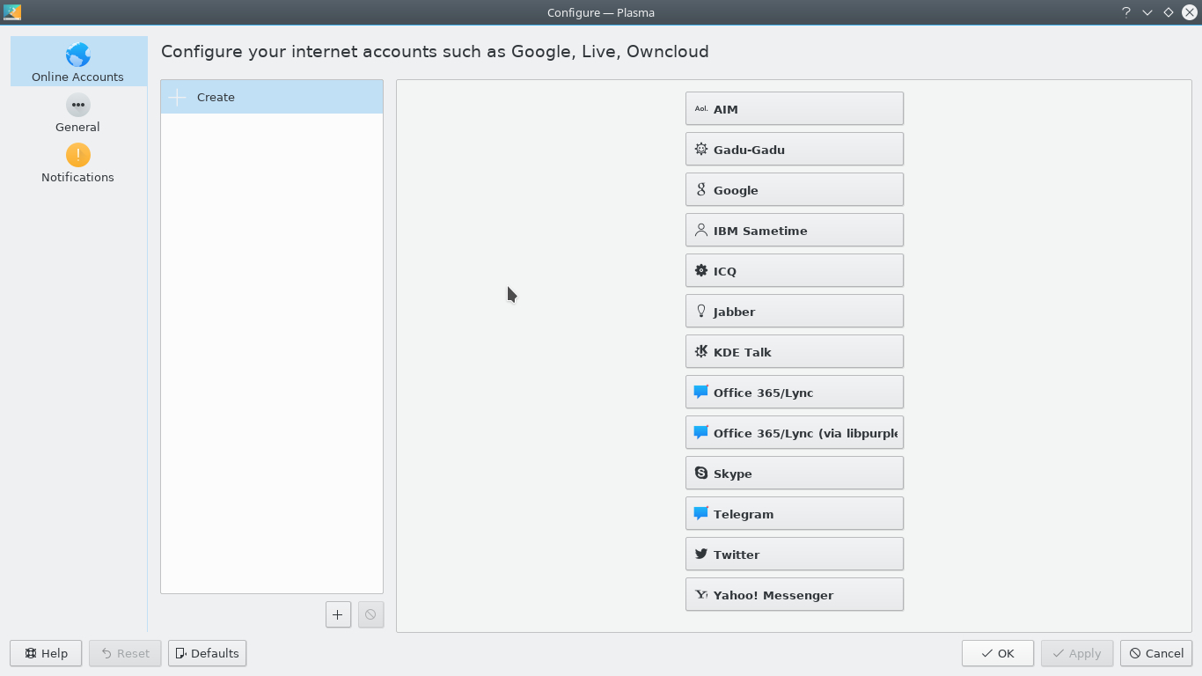Choose the Jabber provider button
Viewport: 1202px width, 676px height.
coord(795,311)
